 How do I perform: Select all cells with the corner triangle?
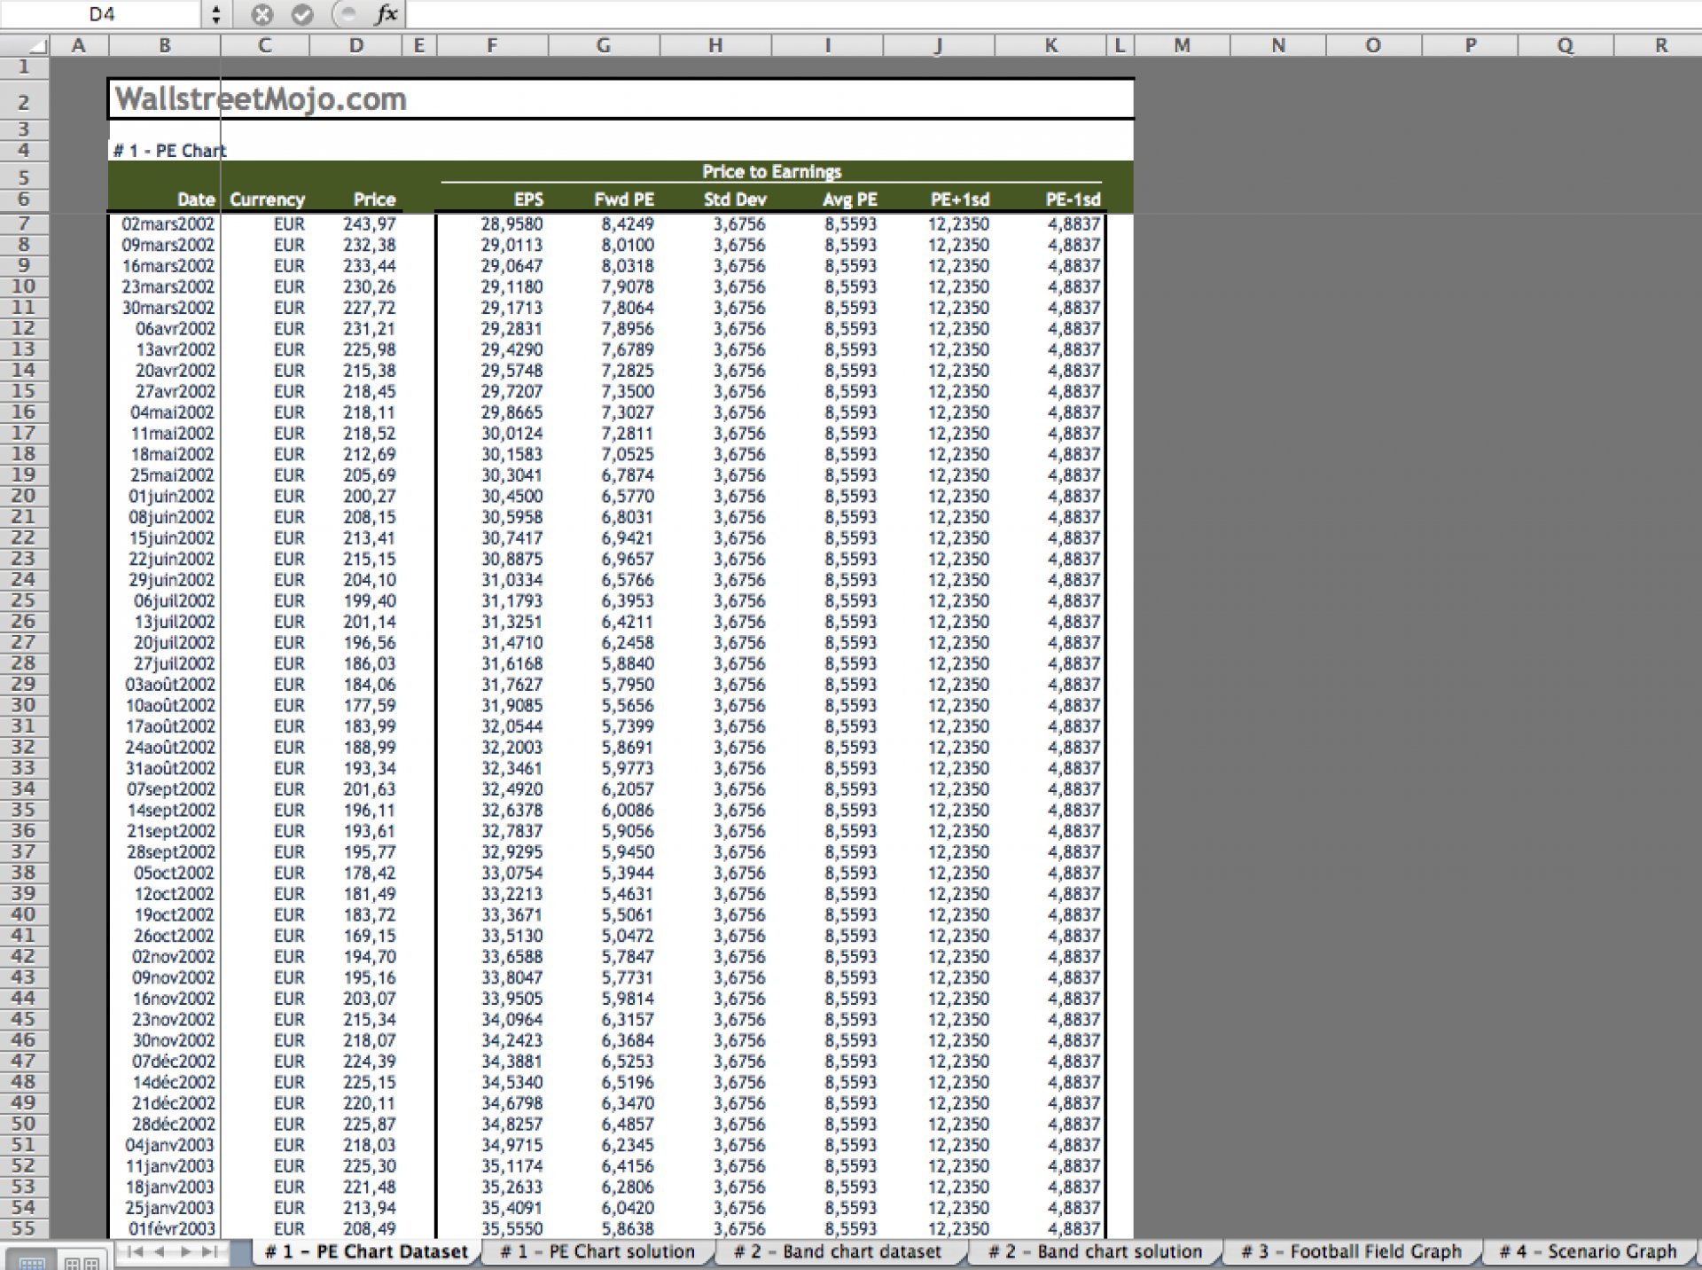25,45
